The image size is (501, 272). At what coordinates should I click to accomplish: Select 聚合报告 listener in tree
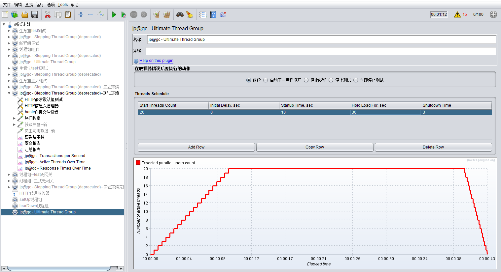pos(32,143)
